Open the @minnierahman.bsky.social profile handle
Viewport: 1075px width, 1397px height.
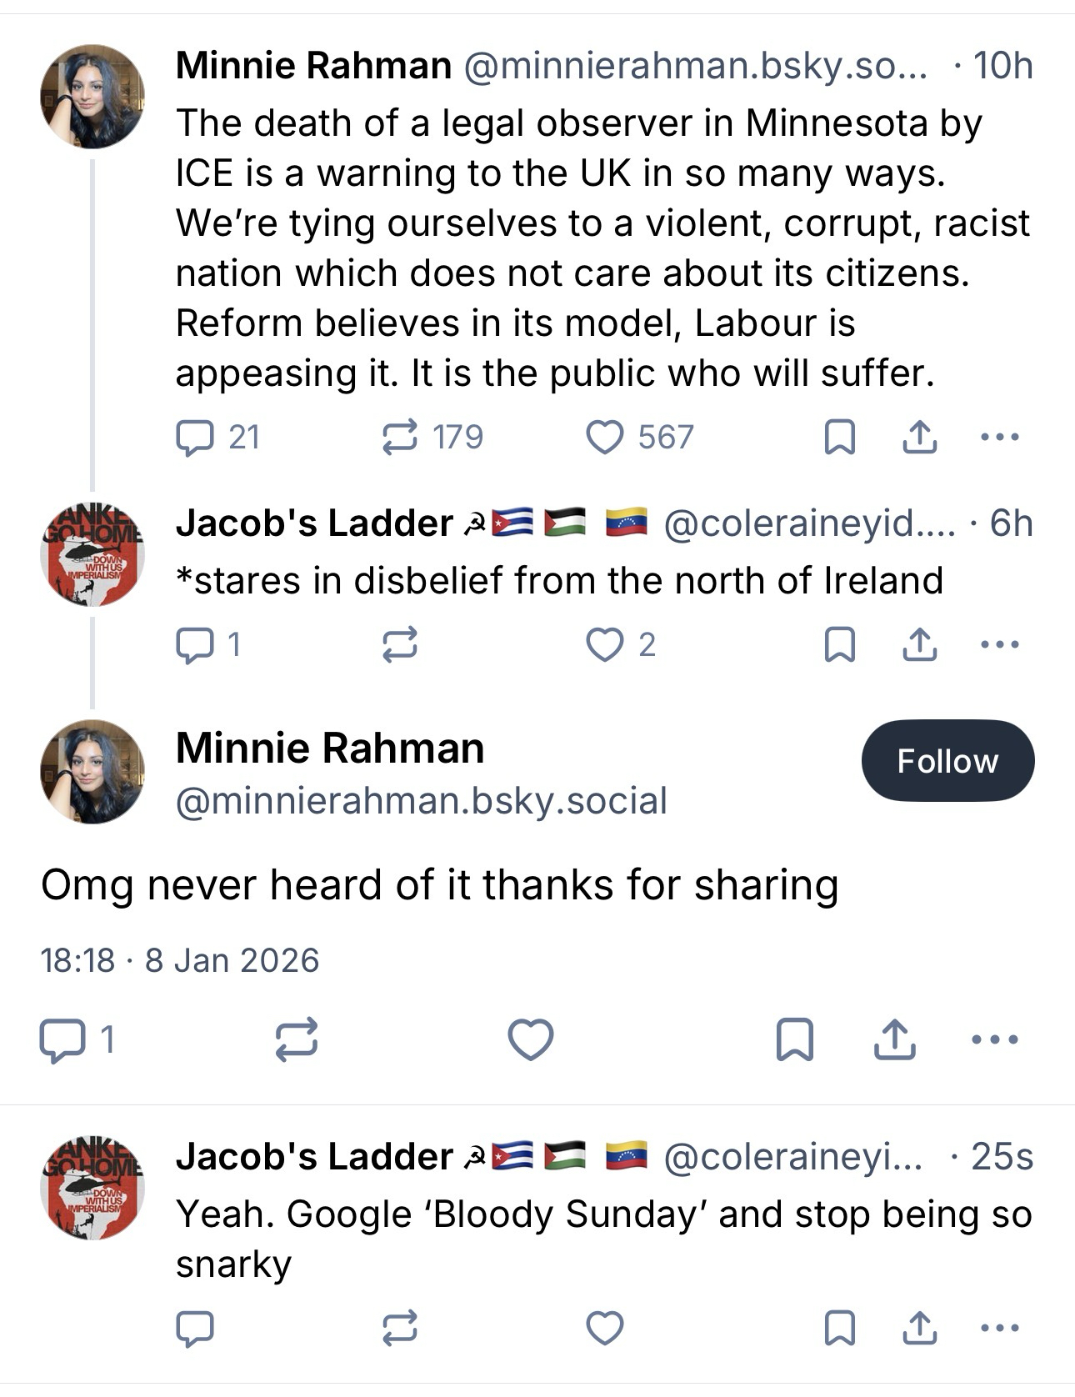(421, 801)
